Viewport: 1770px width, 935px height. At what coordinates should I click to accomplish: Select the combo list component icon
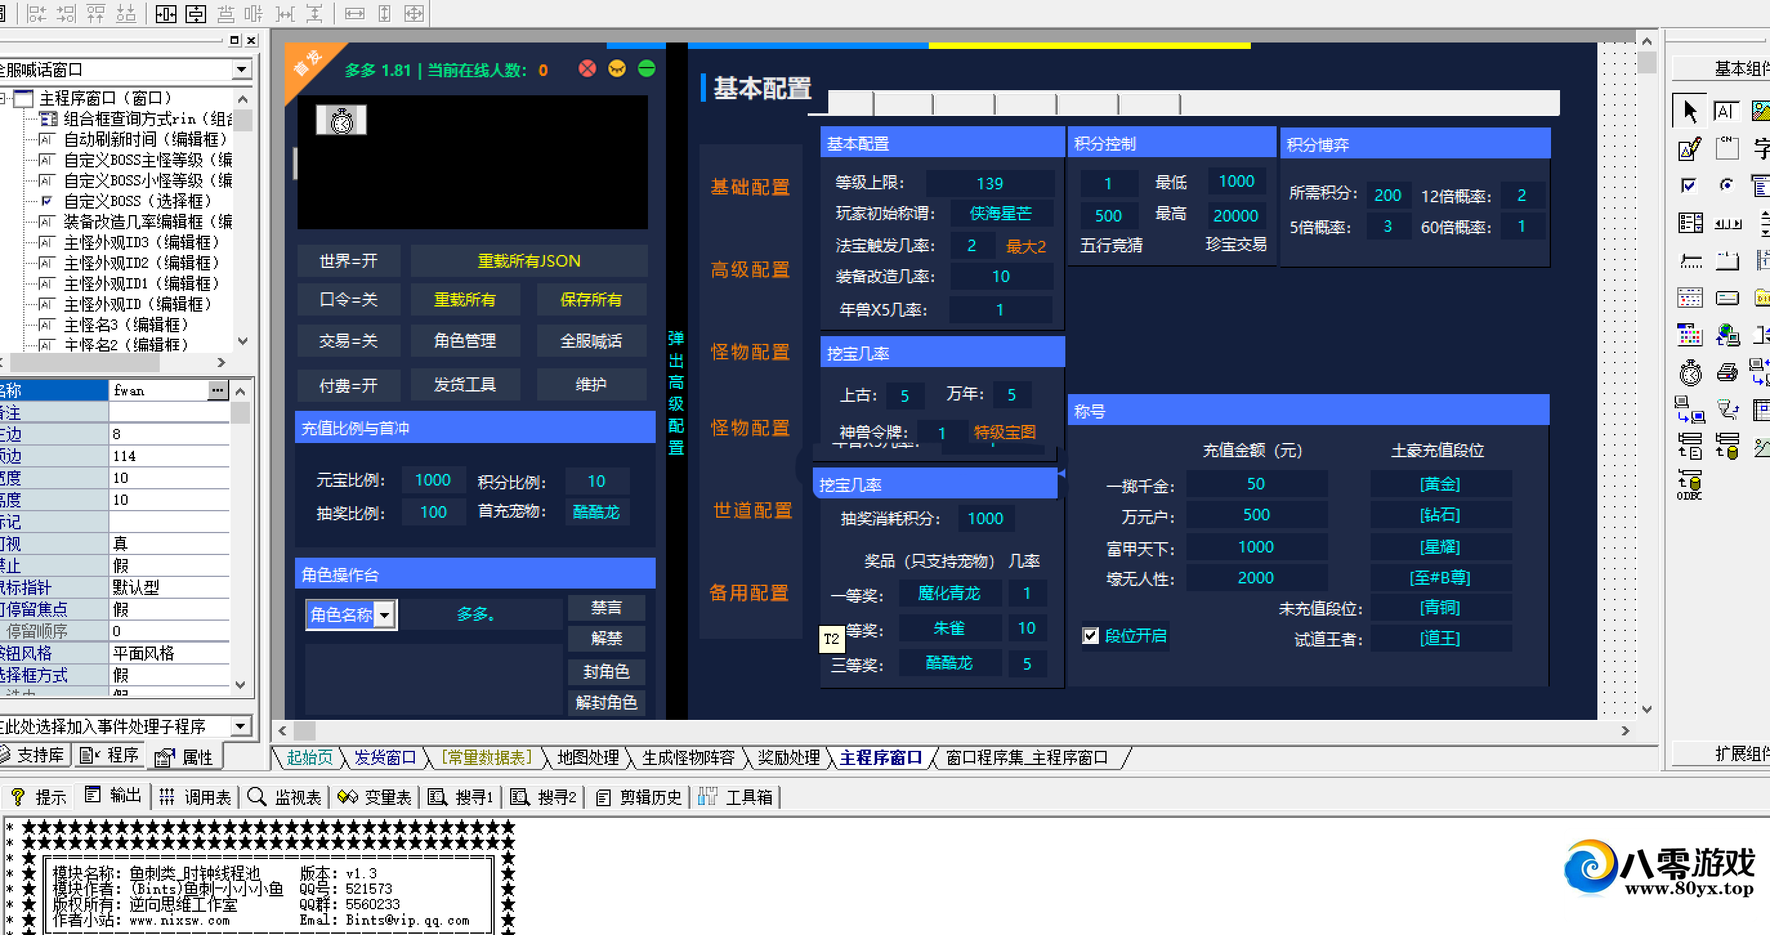tap(1689, 223)
